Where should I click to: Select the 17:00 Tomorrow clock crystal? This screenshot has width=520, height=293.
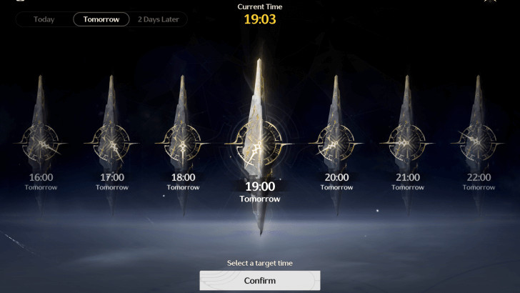[x=111, y=144]
